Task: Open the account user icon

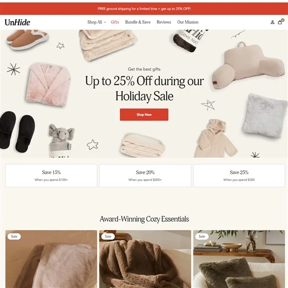Action: (272, 22)
